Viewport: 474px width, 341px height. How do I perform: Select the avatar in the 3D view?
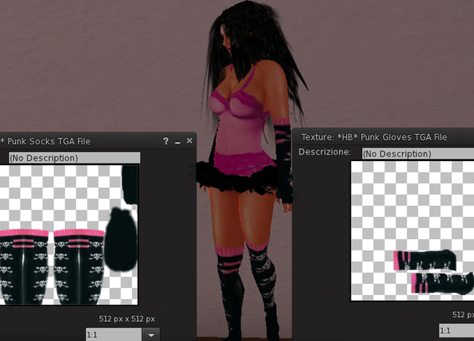[246, 169]
